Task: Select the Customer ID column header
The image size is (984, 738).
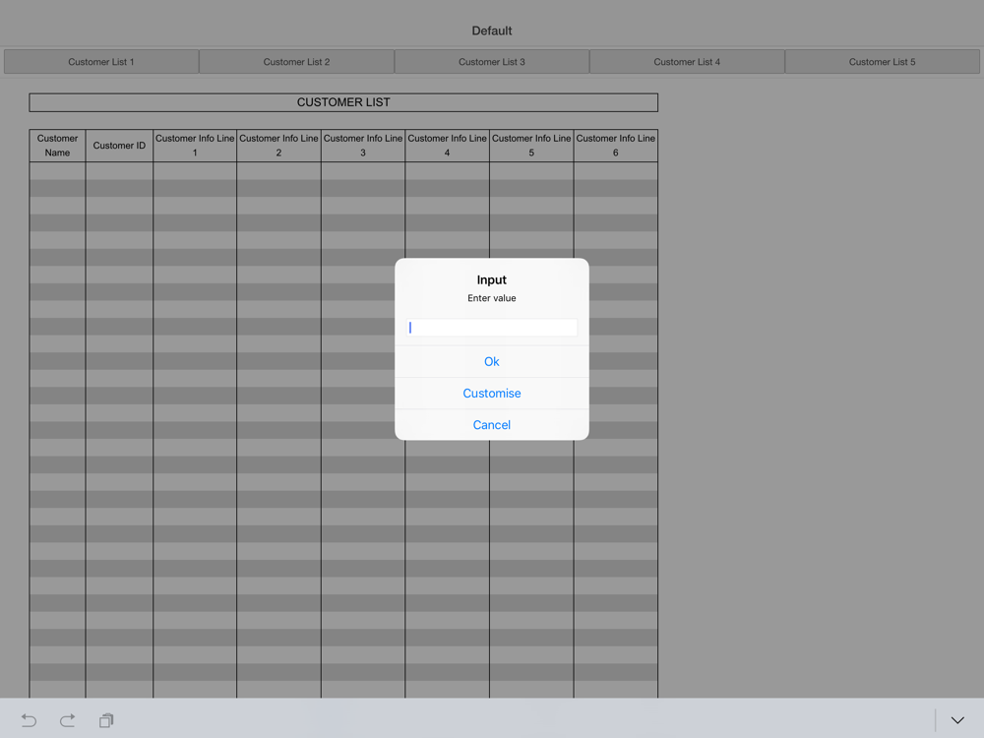Action: (119, 146)
